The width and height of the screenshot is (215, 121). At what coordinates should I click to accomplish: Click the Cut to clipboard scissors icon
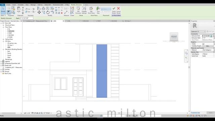click(23, 8)
